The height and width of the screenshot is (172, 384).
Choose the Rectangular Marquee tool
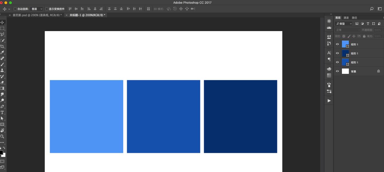(x=2, y=29)
